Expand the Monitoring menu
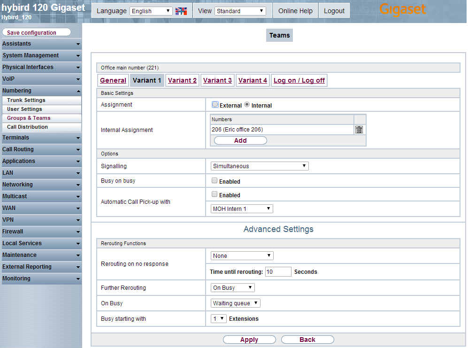This screenshot has width=468, height=348. (x=41, y=278)
